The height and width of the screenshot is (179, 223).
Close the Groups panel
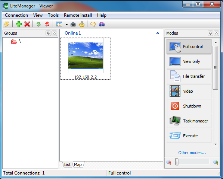pyautogui.click(x=54, y=33)
